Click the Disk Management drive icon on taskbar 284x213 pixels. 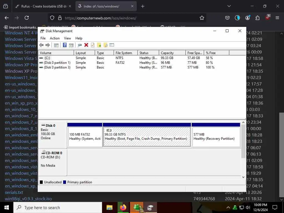tap(150, 207)
